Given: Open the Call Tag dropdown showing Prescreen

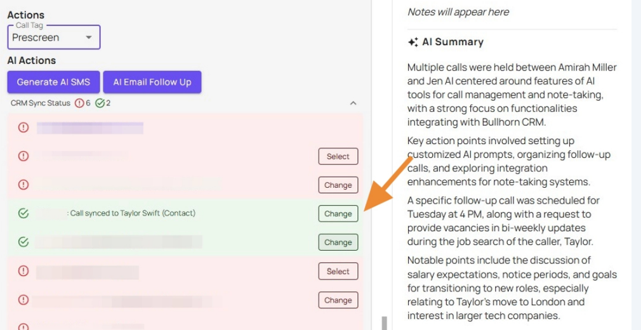Looking at the screenshot, I should (x=54, y=37).
